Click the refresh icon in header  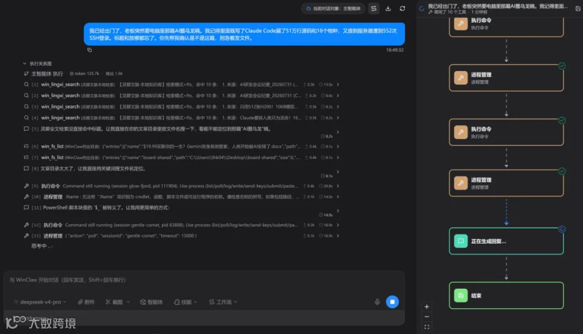[402, 8]
